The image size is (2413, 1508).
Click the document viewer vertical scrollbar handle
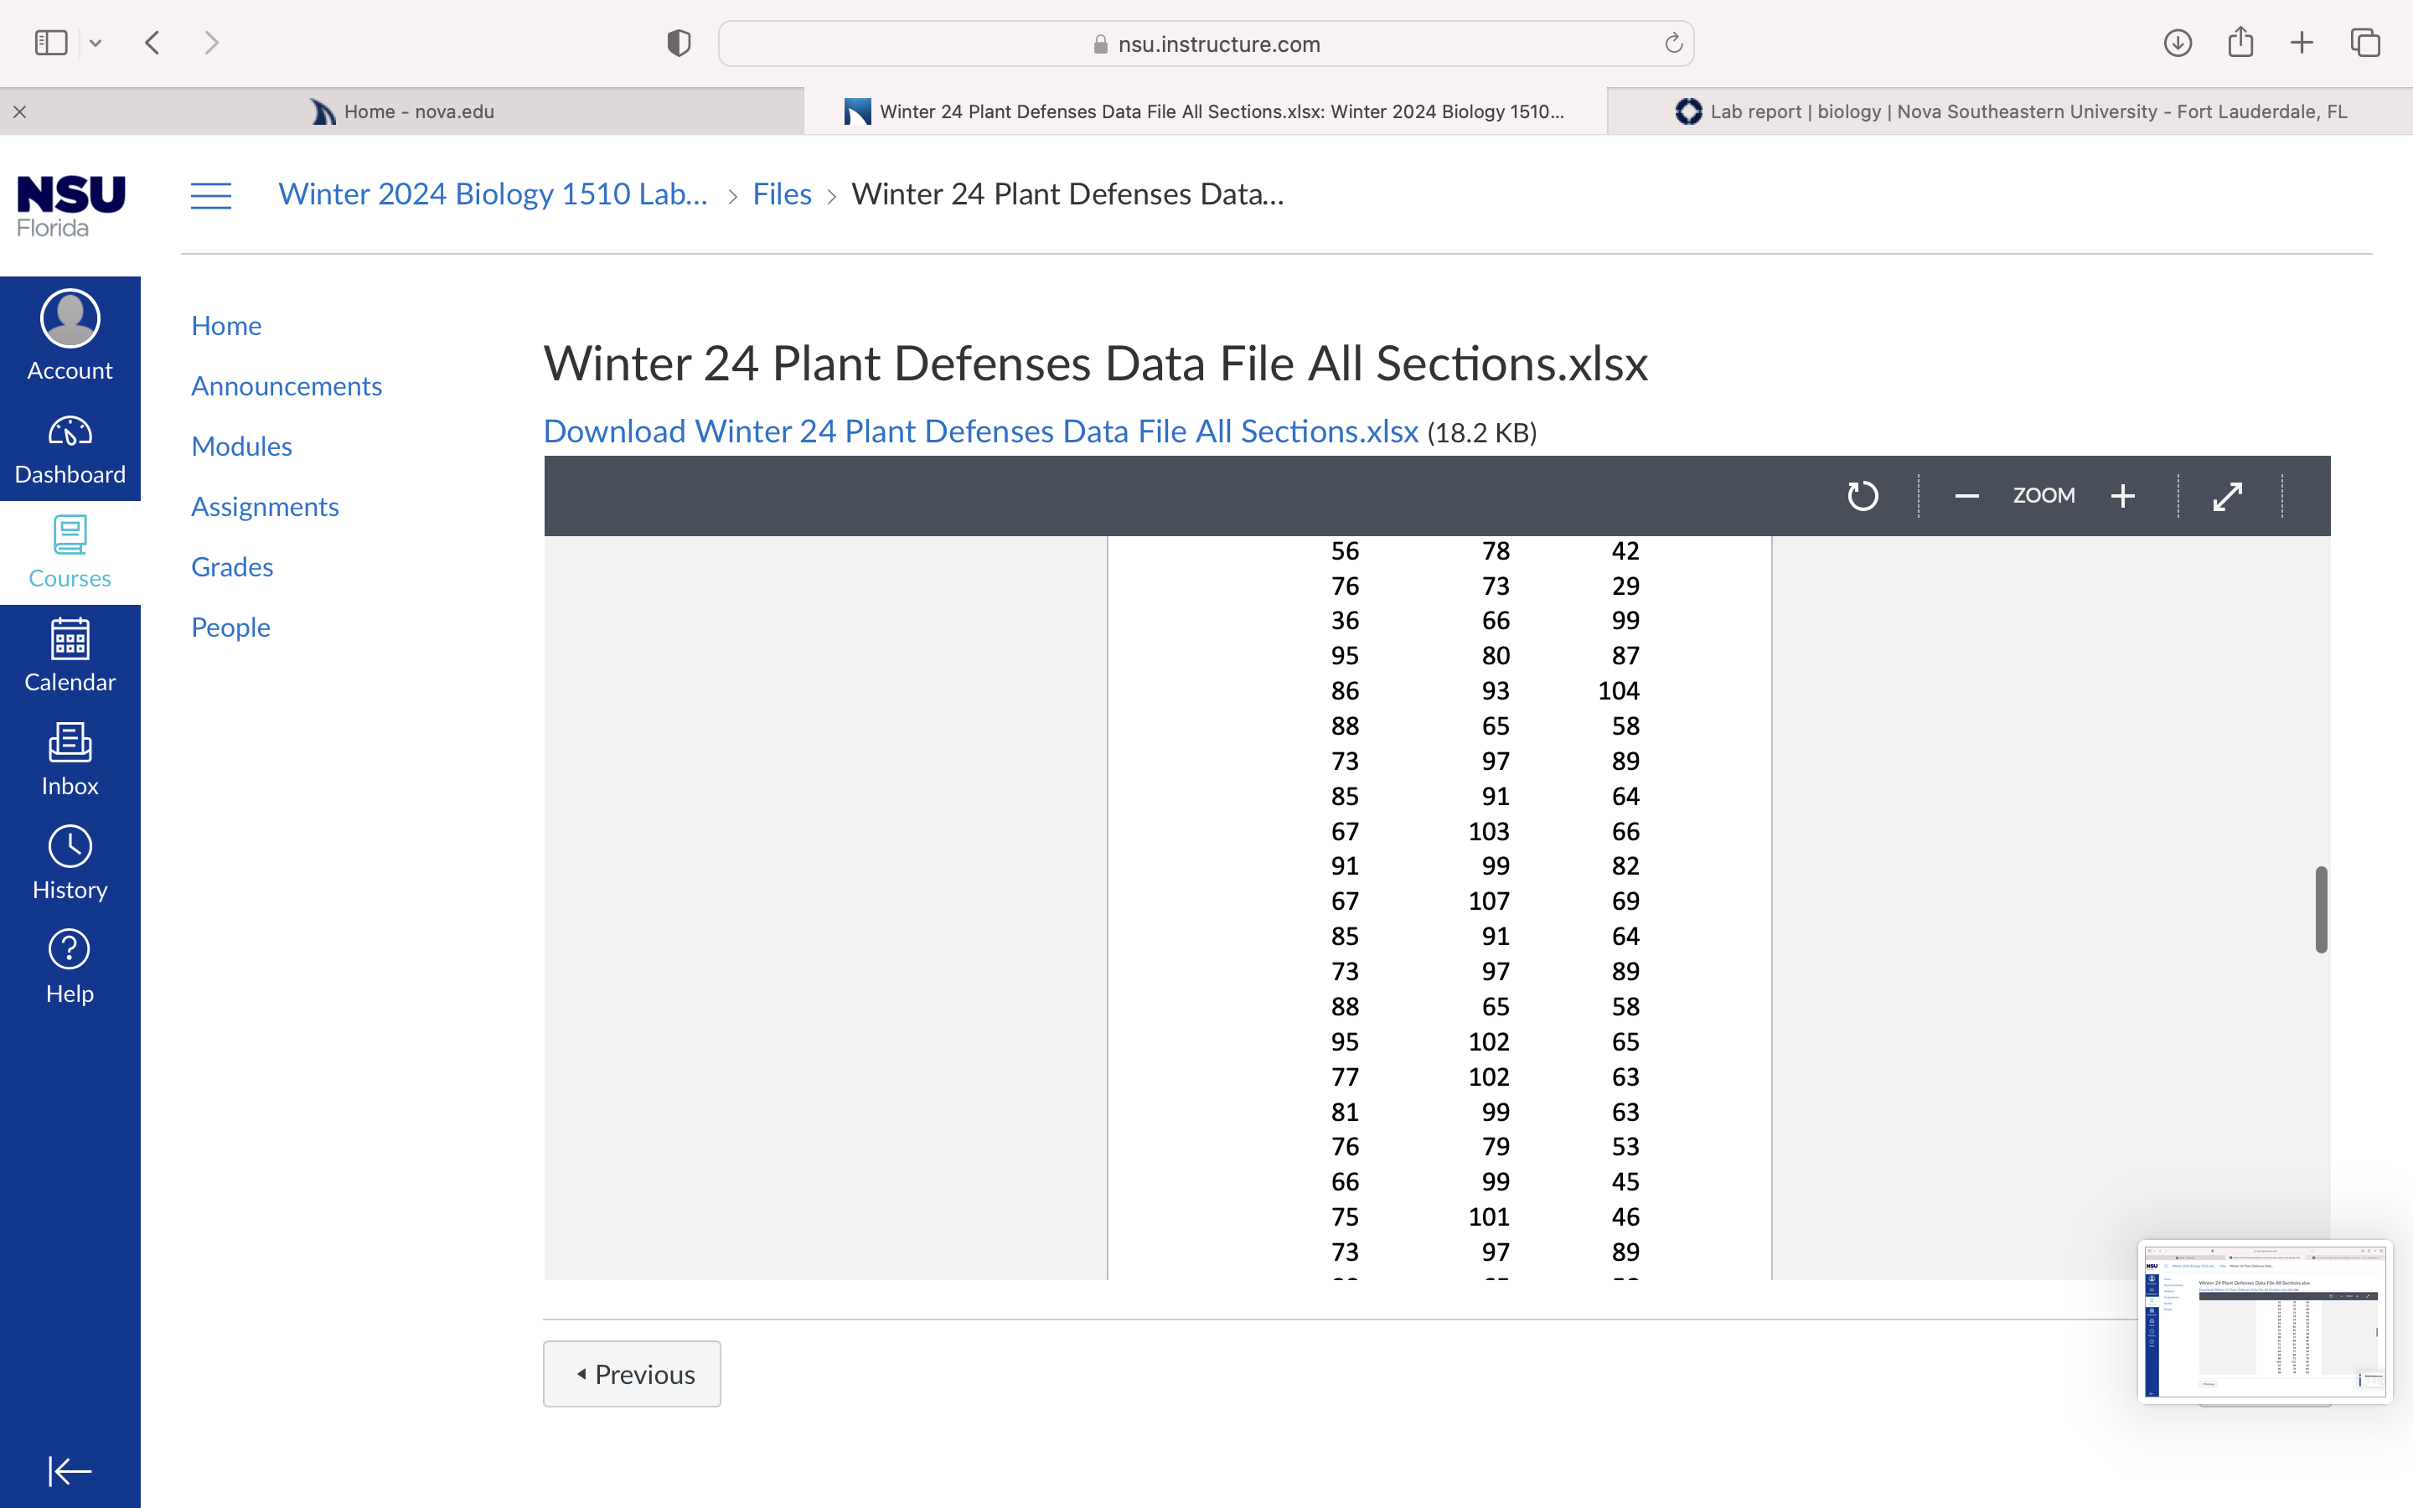click(x=2322, y=910)
